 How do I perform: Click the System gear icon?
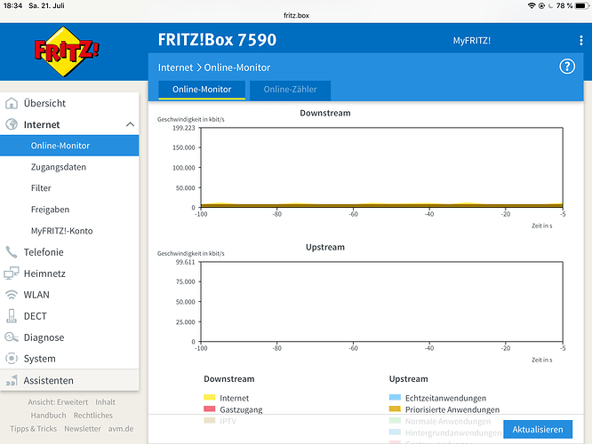12,359
